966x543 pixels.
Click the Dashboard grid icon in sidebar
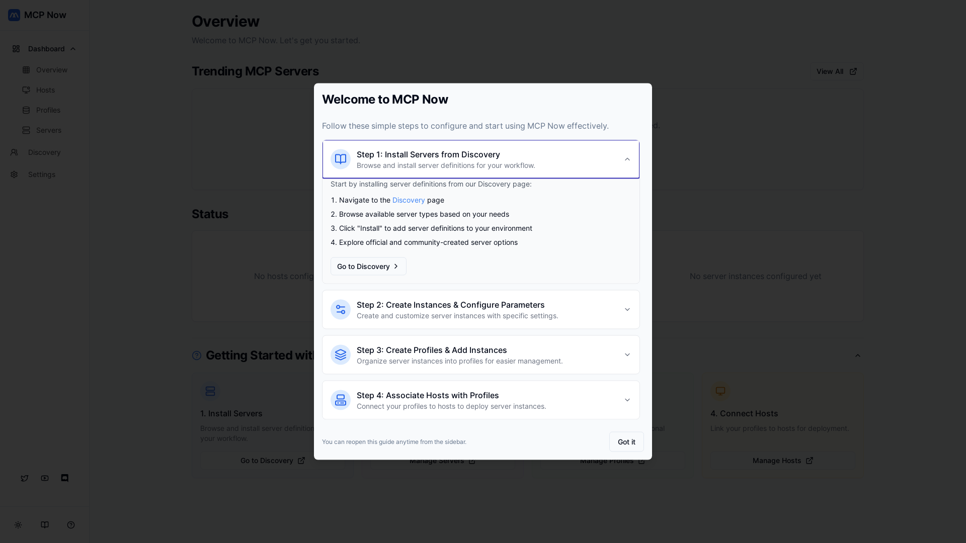pyautogui.click(x=16, y=49)
